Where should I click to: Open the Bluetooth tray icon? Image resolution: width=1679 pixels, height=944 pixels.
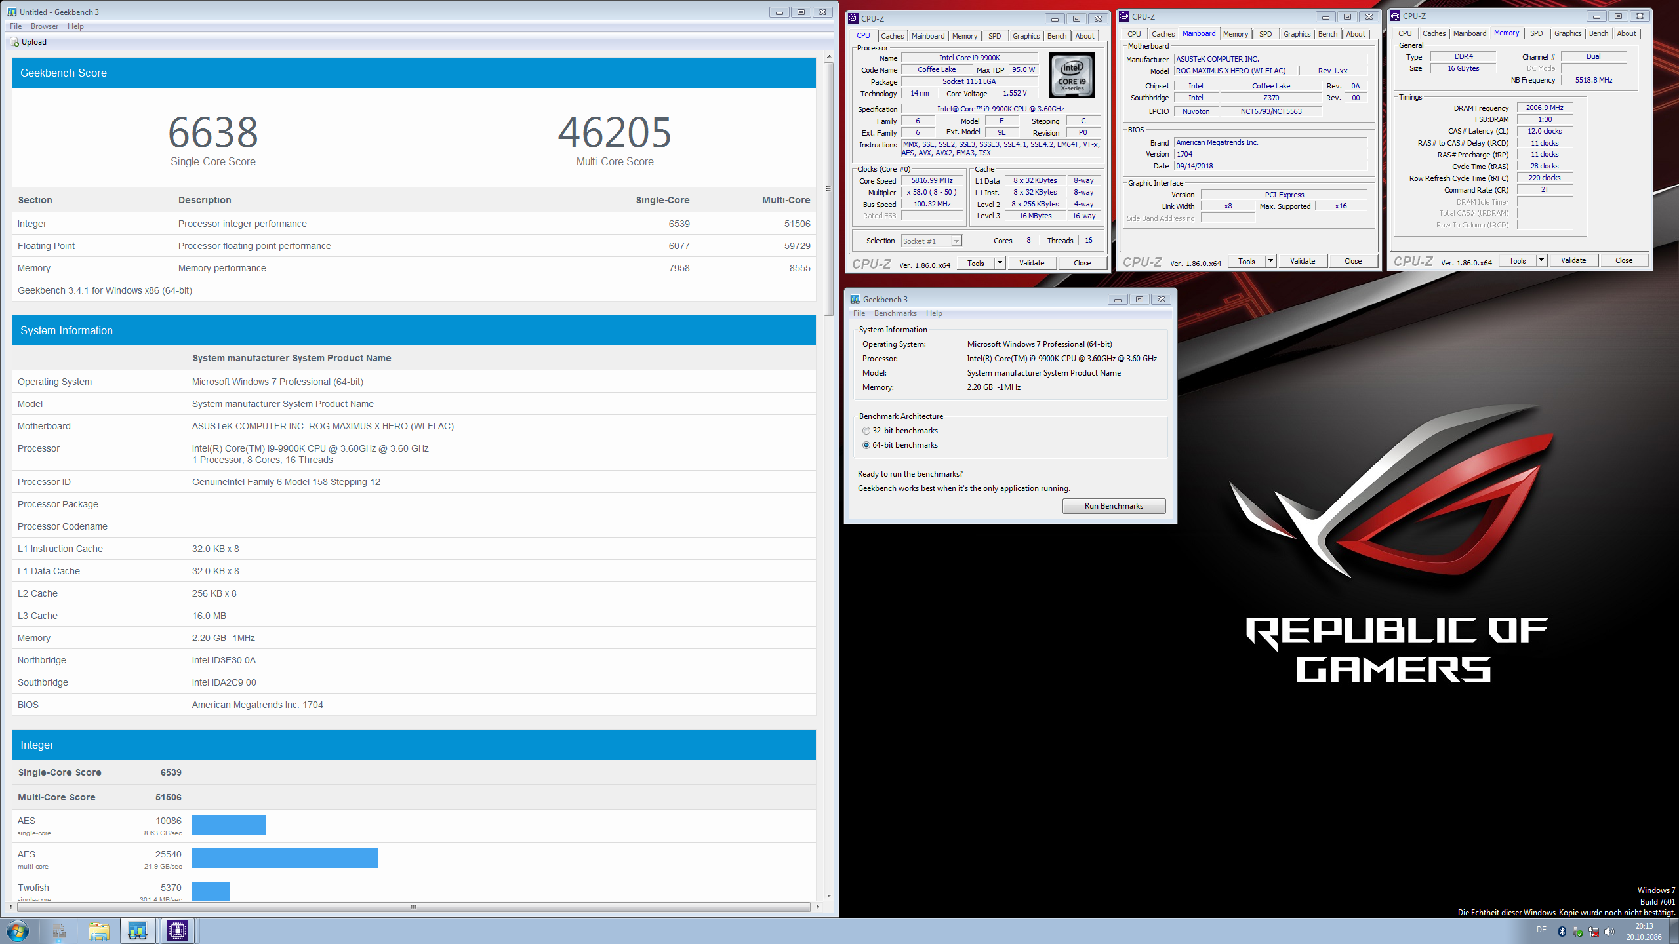pos(1562,932)
